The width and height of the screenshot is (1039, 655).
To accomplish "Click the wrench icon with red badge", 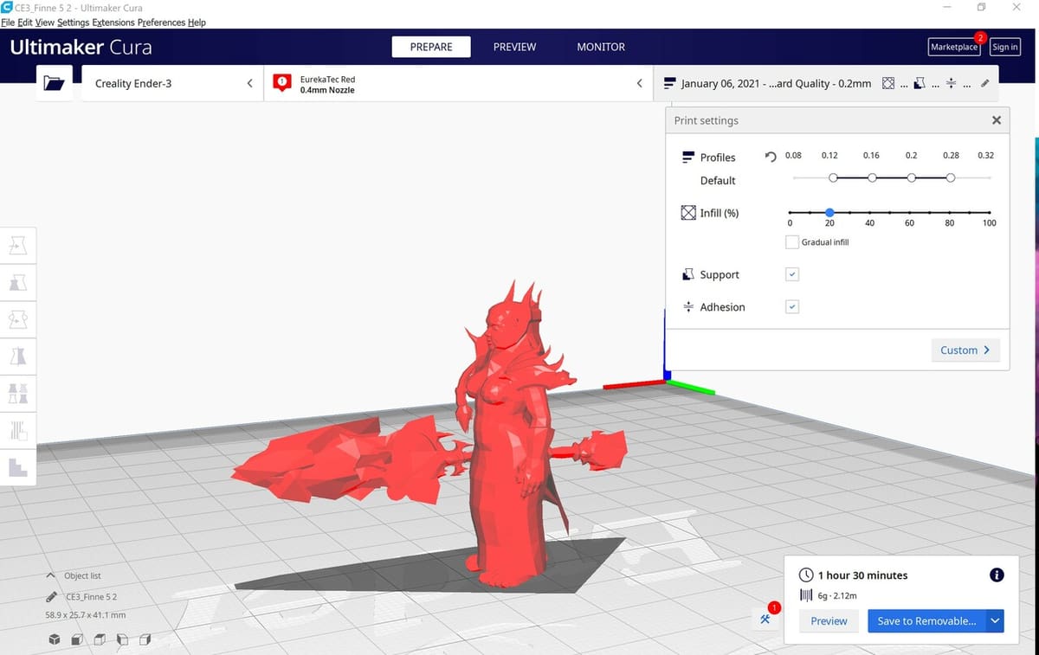I will pyautogui.click(x=765, y=619).
